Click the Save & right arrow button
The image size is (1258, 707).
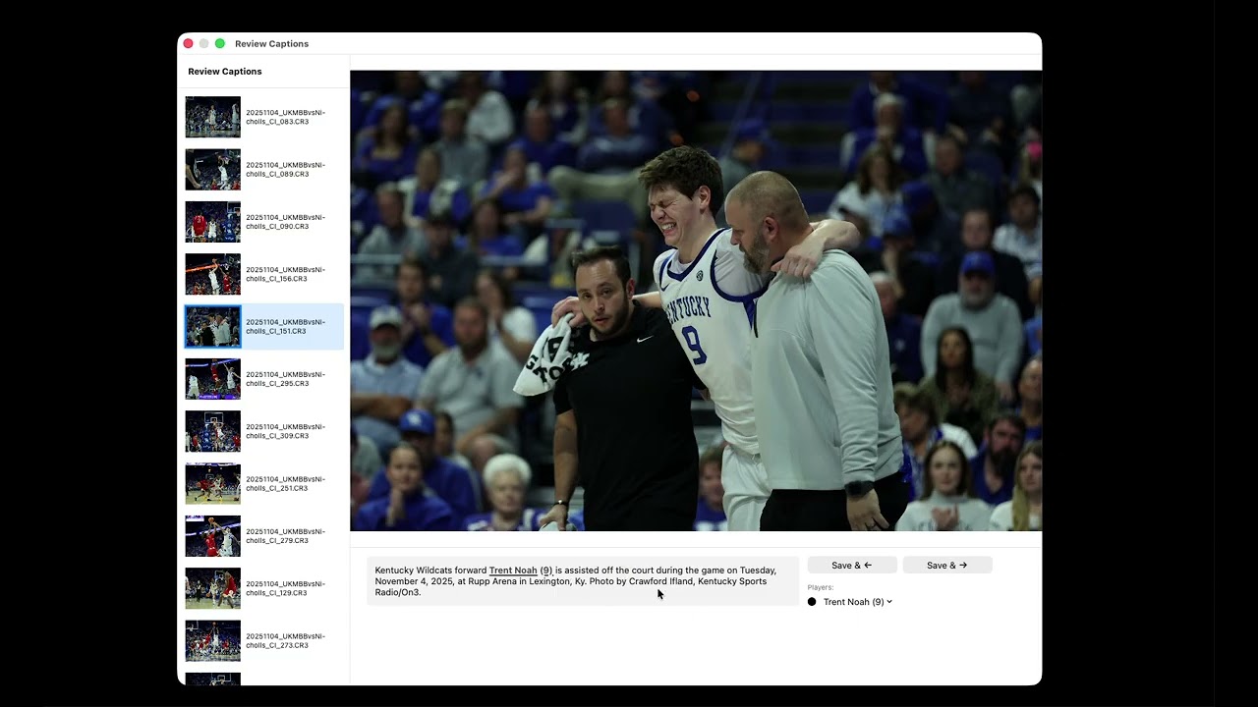pyautogui.click(x=947, y=566)
